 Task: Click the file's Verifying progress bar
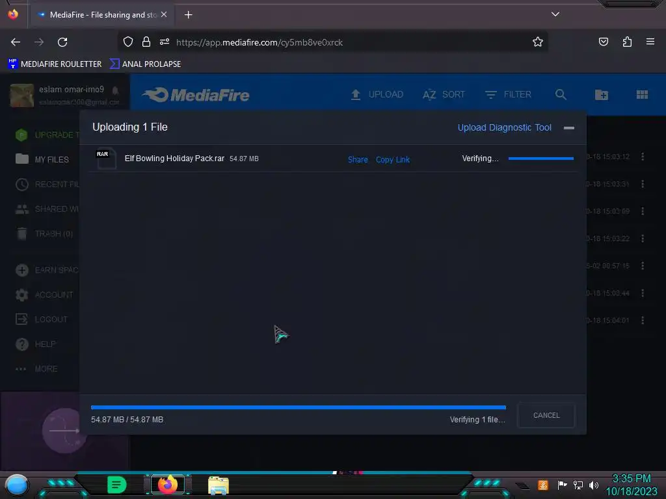540,159
